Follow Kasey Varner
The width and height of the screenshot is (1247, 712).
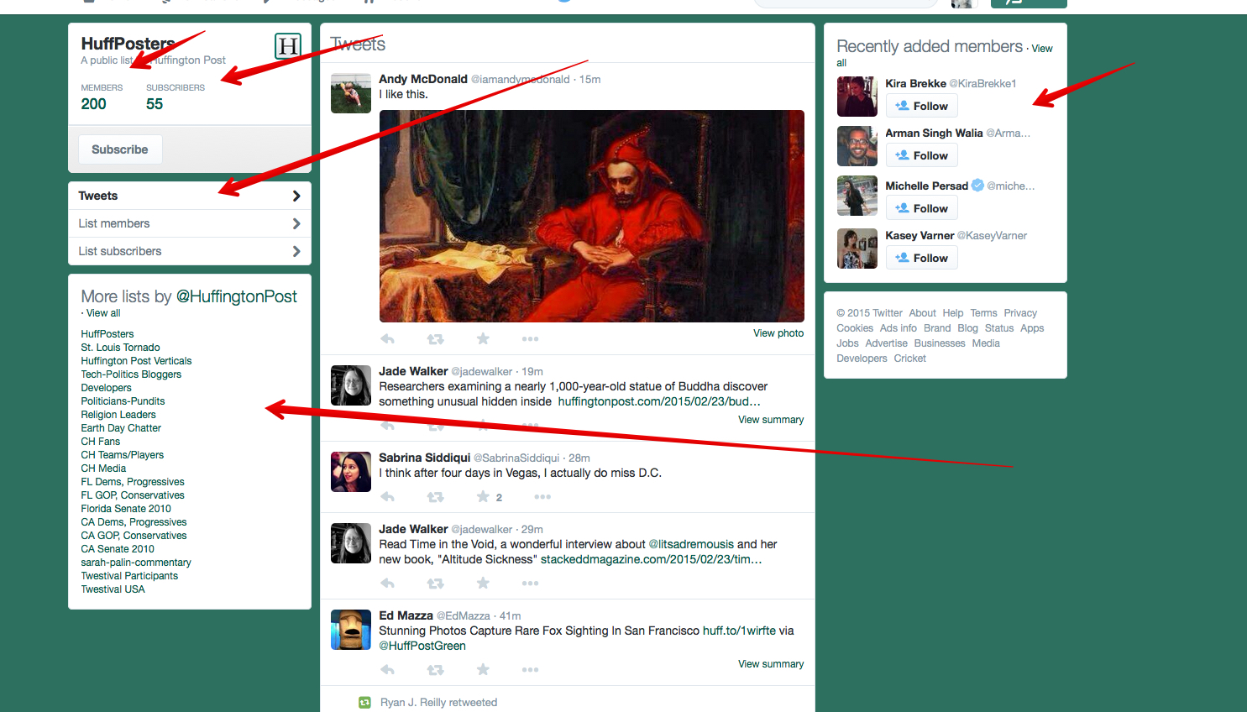point(921,259)
